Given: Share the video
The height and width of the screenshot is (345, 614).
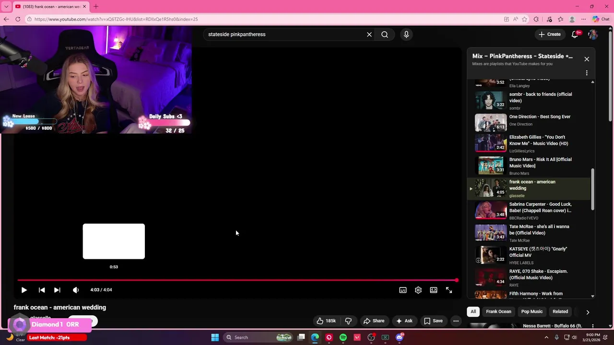Looking at the screenshot, I should [x=374, y=321].
